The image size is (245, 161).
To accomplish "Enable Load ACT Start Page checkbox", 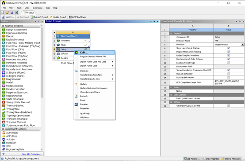I will pos(229,63).
